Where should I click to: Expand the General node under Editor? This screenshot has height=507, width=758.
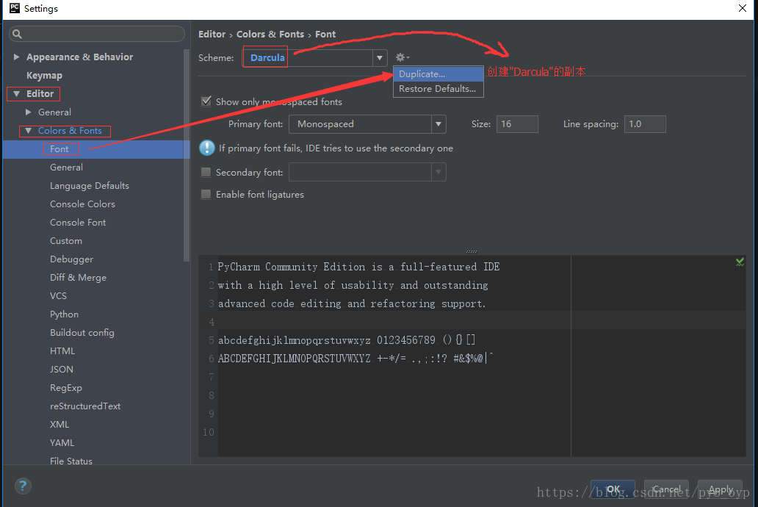click(x=29, y=112)
